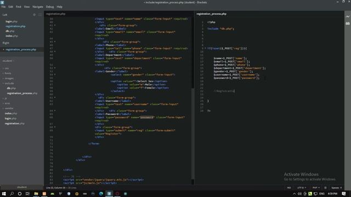Click the registration_process.php right pane header

pyautogui.click(x=211, y=14)
